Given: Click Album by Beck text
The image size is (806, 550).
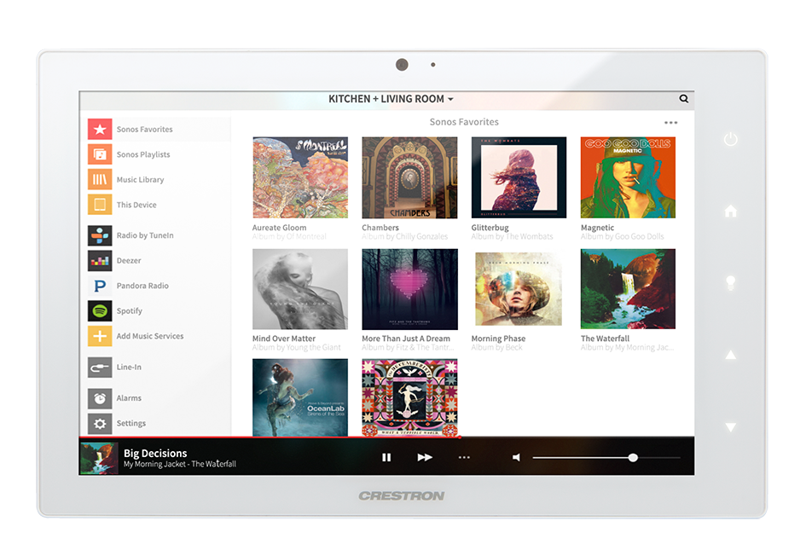Looking at the screenshot, I should click(496, 348).
